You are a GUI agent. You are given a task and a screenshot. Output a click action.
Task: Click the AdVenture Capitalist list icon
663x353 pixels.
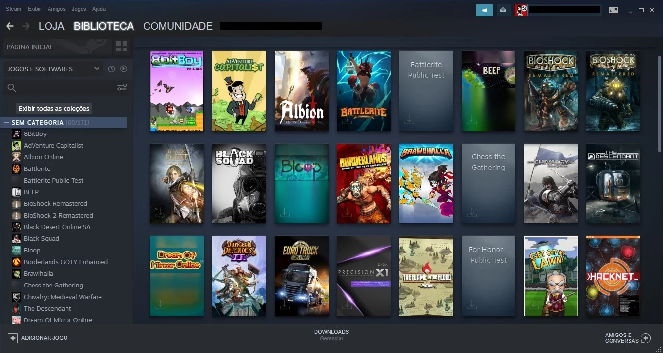click(x=17, y=145)
